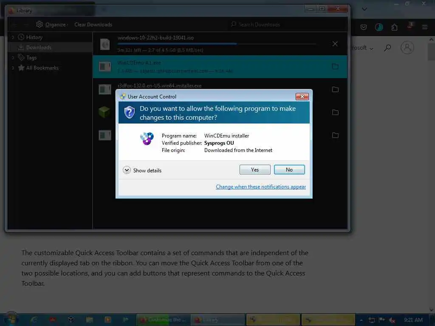
Task: Open the media player taskbar icon
Action: coord(107,320)
